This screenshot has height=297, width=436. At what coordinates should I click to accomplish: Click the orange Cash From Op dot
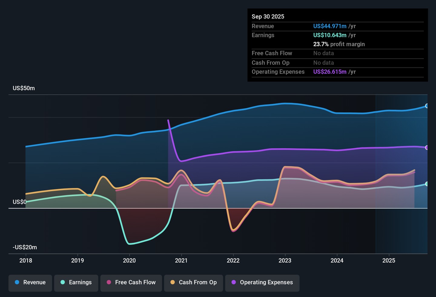click(173, 282)
